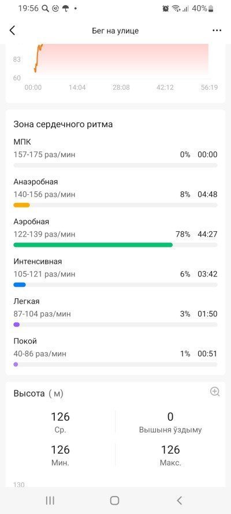Image resolution: width=231 pixels, height=514 pixels.
Task: Tap the Бег на улице title
Action: click(115, 31)
